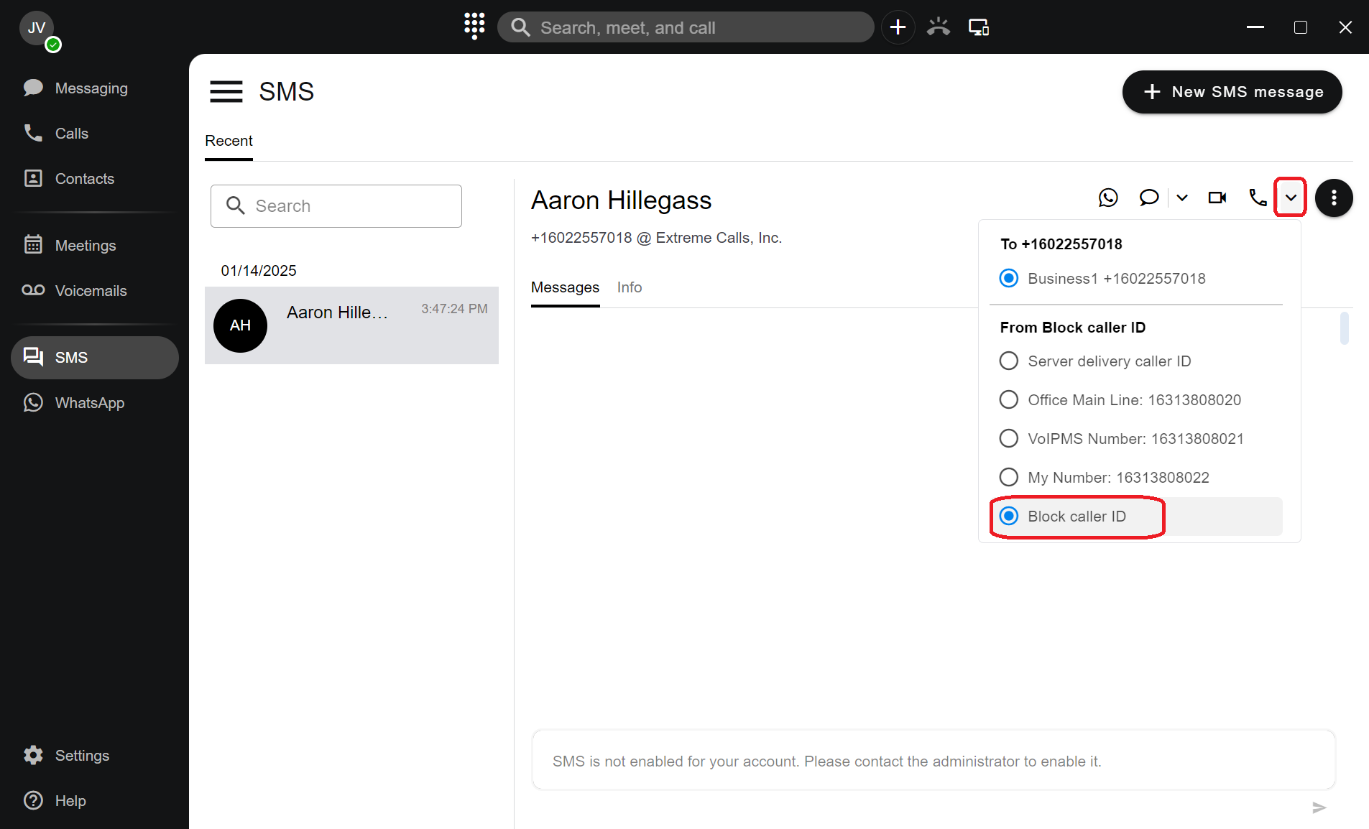Open Settings from the sidebar
1369x829 pixels.
click(x=82, y=755)
